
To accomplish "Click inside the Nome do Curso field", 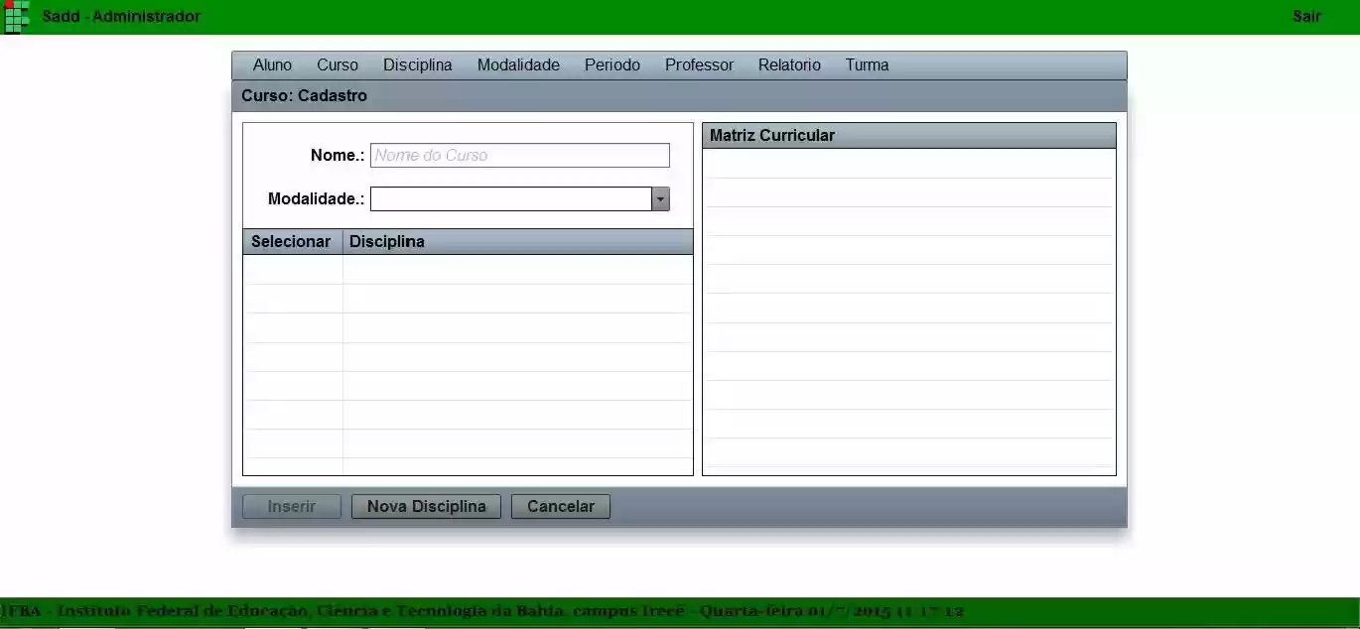I will [520, 155].
